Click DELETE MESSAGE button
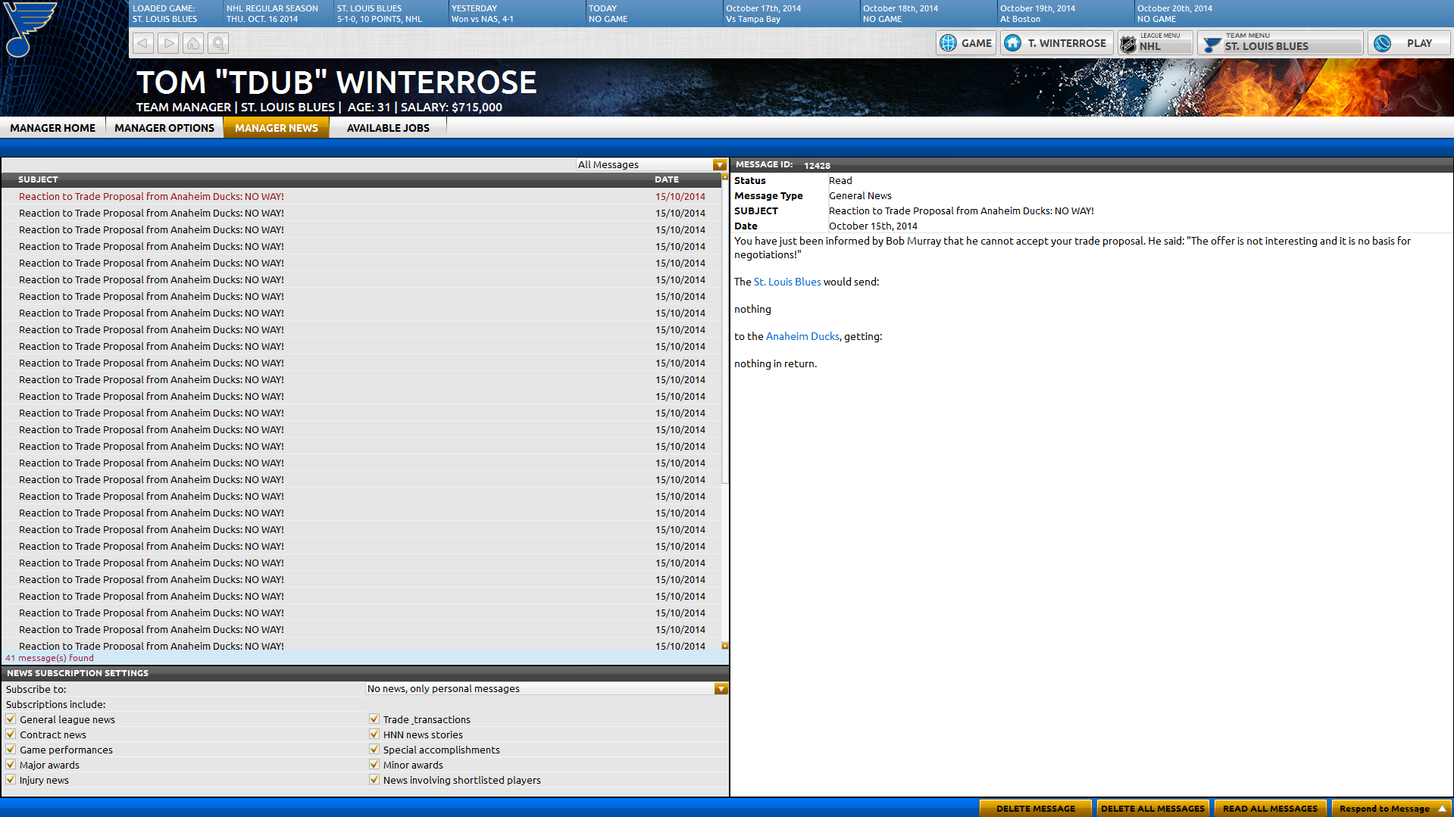The image size is (1454, 817). 1035,809
